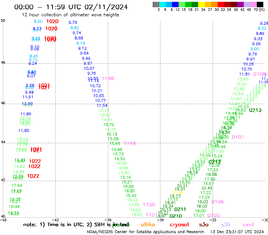268x235 pixels.
Task: Click the green value 17.01
Action: click(x=199, y=215)
